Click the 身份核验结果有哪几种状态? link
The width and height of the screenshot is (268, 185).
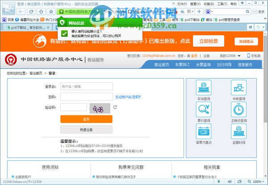(x=116, y=177)
